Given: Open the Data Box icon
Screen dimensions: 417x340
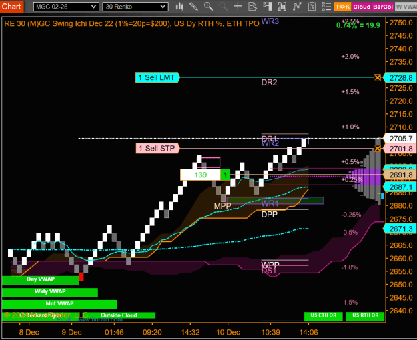Looking at the screenshot, I should coord(252,7).
